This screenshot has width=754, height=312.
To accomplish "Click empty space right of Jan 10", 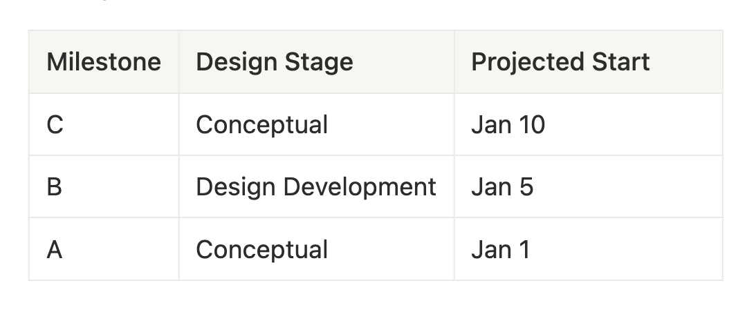I will pos(635,124).
